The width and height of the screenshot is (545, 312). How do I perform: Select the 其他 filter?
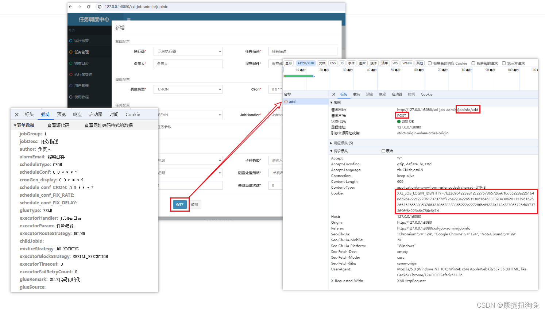420,63
